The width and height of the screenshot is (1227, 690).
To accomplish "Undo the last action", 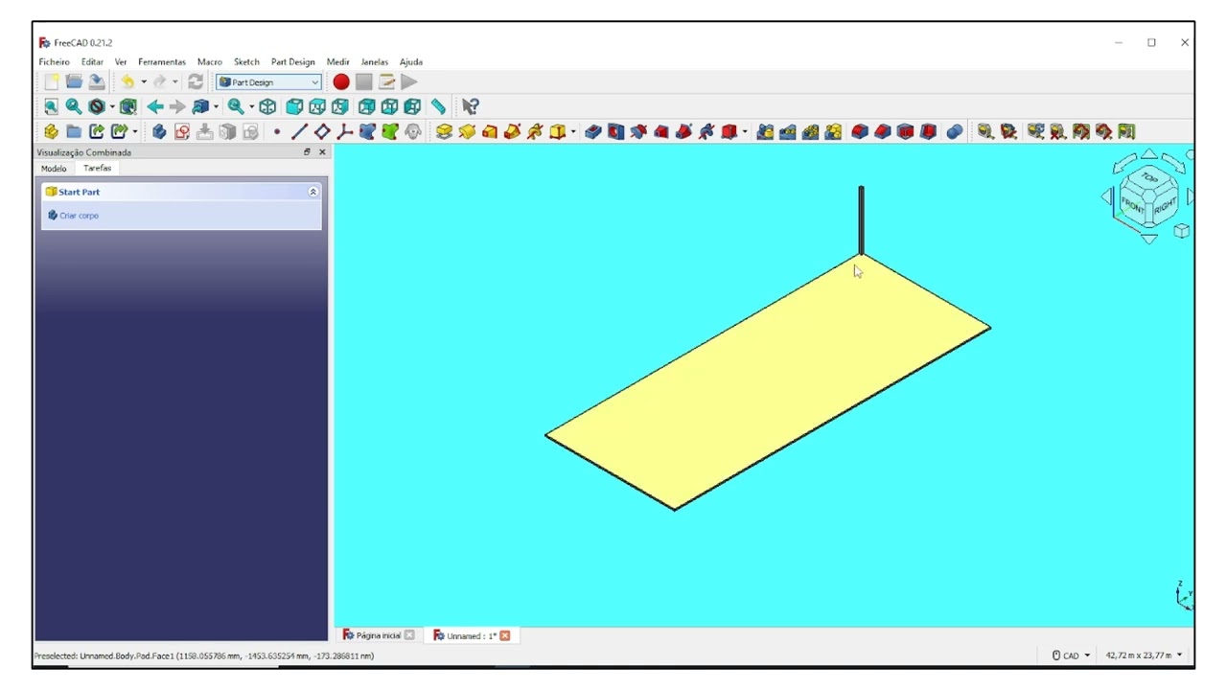I will (127, 82).
